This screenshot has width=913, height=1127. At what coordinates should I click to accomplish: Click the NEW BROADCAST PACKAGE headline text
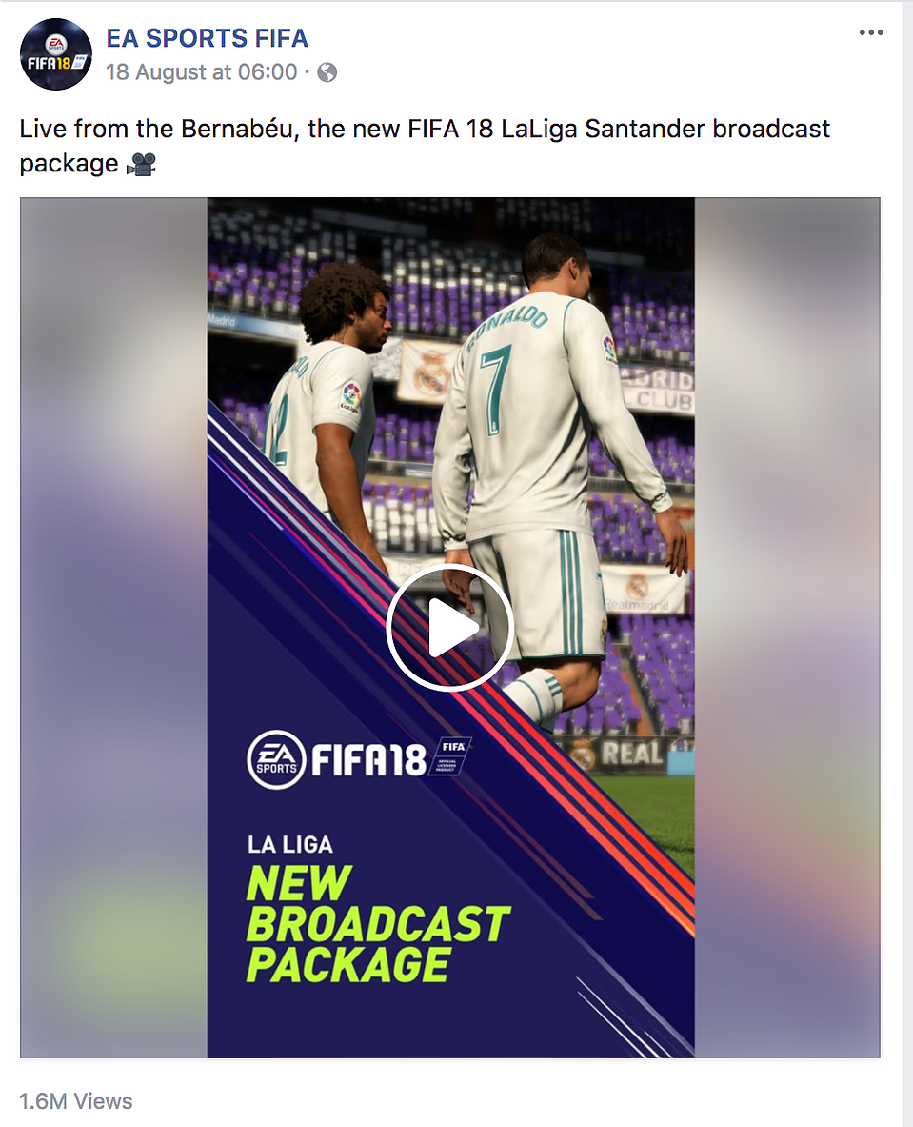[377, 923]
